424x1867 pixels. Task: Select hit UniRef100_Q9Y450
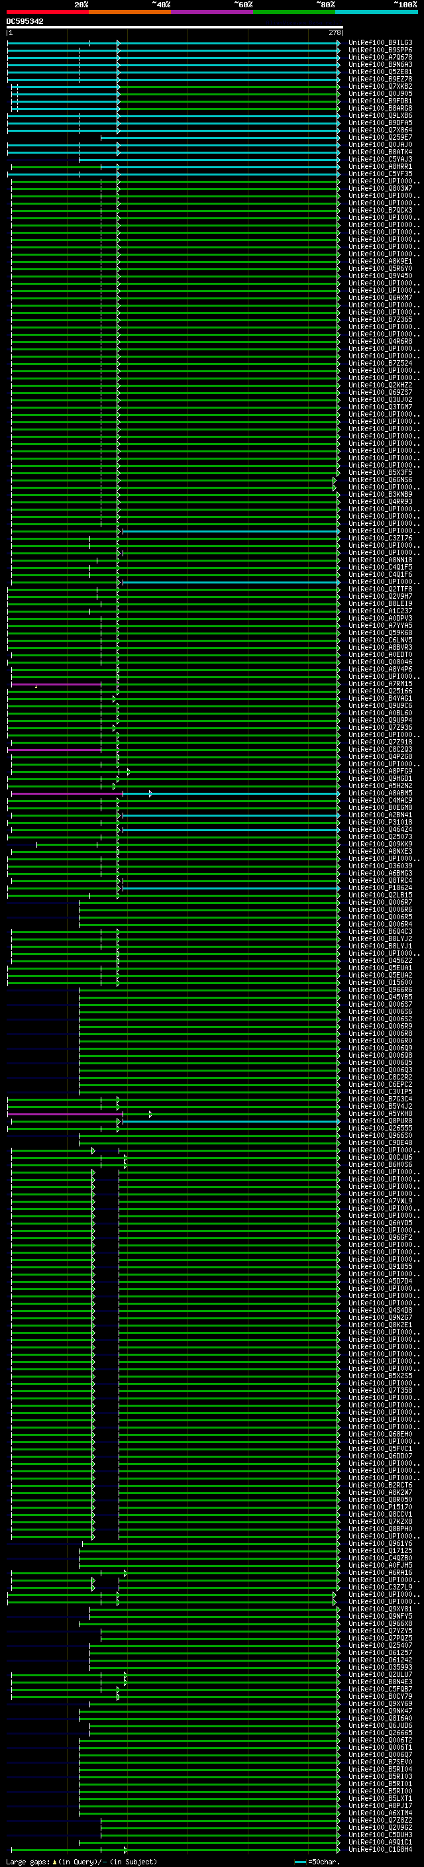tap(380, 276)
